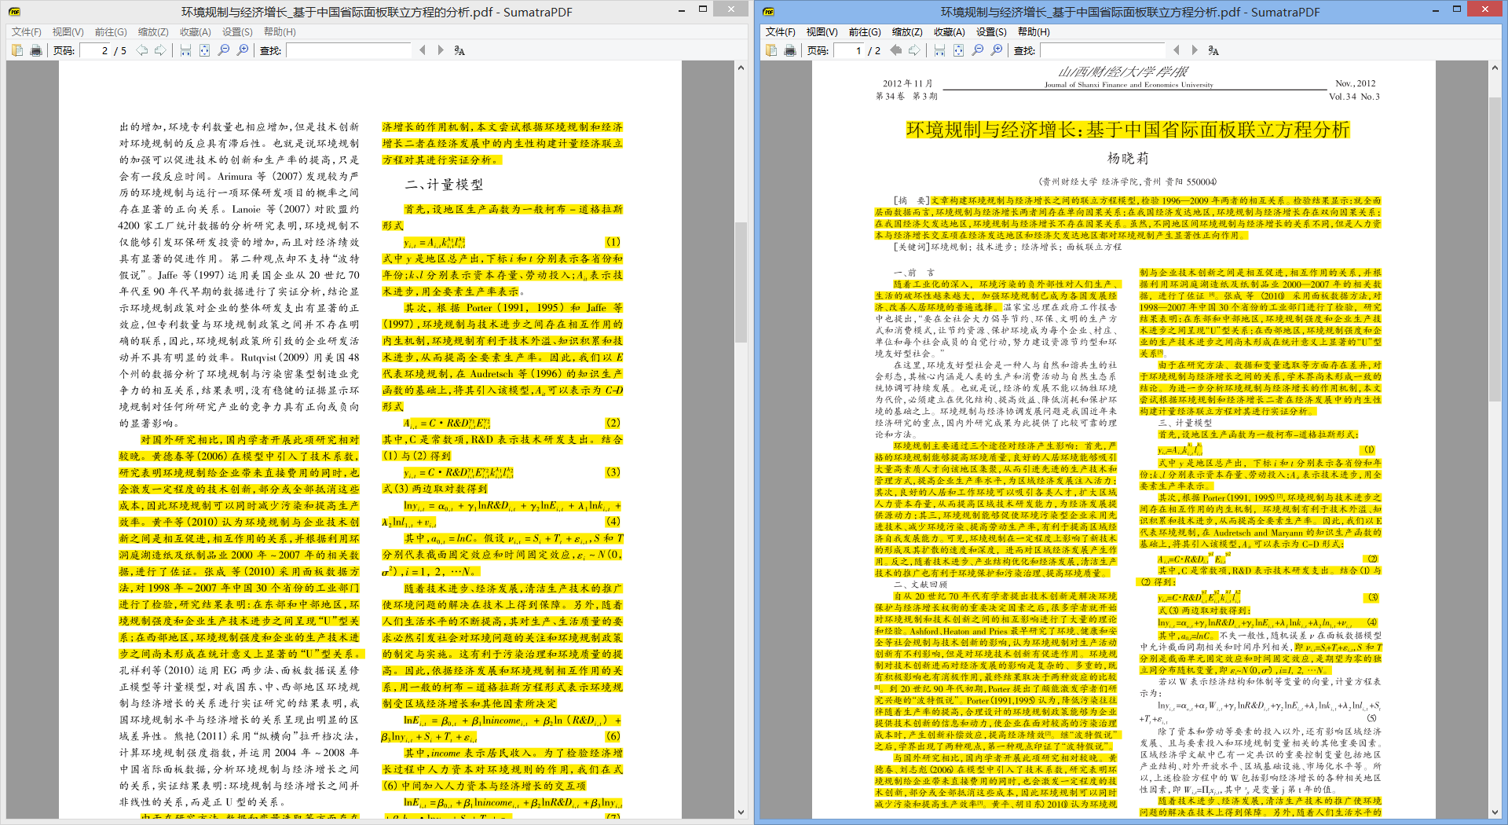Click scroll-down arrow of left window scrollbar
1508x825 pixels.
[741, 812]
